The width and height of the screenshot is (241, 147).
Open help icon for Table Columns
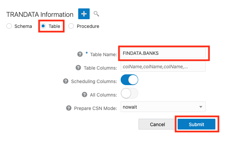(x=77, y=68)
